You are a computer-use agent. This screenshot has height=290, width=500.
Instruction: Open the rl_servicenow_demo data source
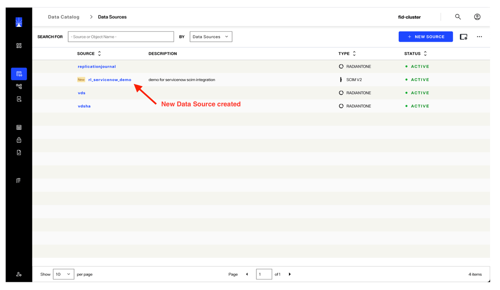110,79
